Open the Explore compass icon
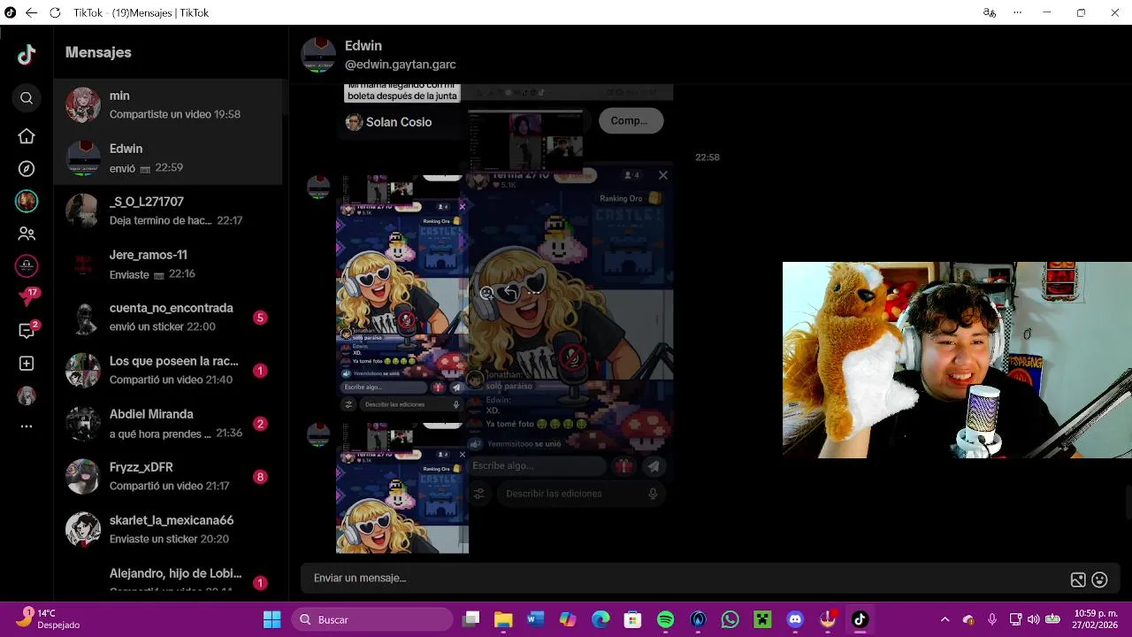The height and width of the screenshot is (637, 1132). (x=27, y=169)
